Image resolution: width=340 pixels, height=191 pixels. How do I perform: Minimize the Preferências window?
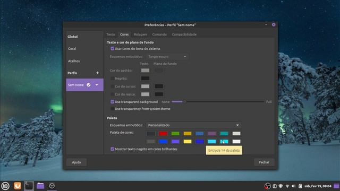[x=266, y=25]
